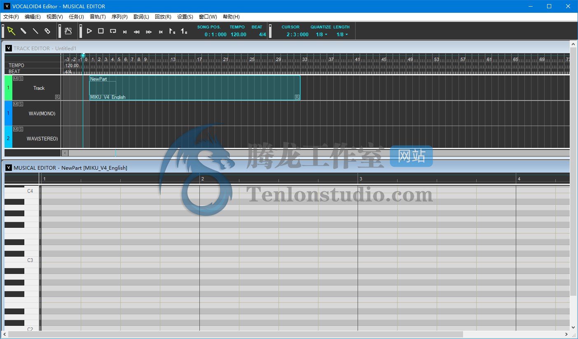Image resolution: width=578 pixels, height=339 pixels.
Task: Open the 任务(J) menu
Action: (76, 17)
